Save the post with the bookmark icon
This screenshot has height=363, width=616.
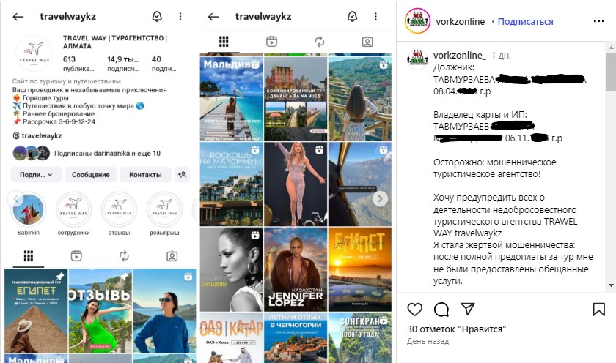tap(598, 309)
